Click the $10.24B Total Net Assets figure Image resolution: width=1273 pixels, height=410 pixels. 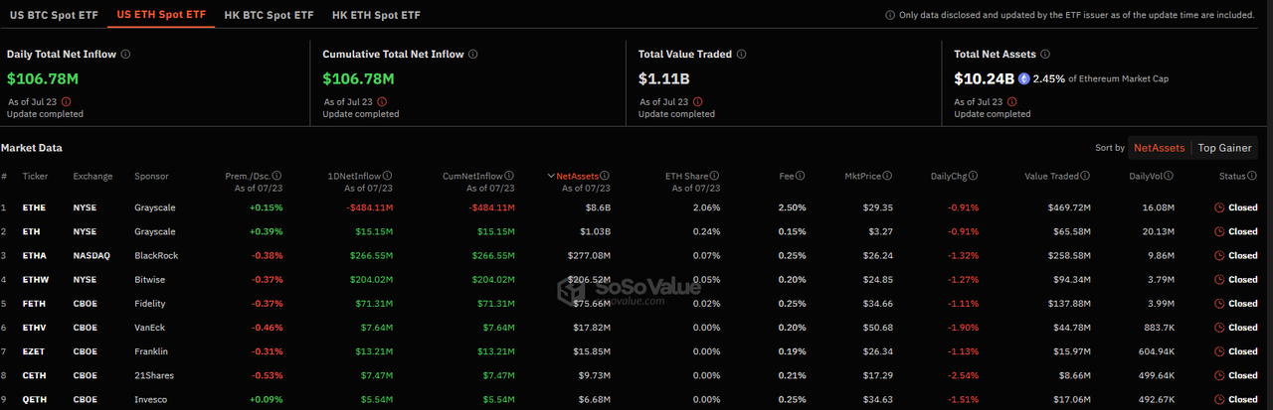pyautogui.click(x=984, y=78)
